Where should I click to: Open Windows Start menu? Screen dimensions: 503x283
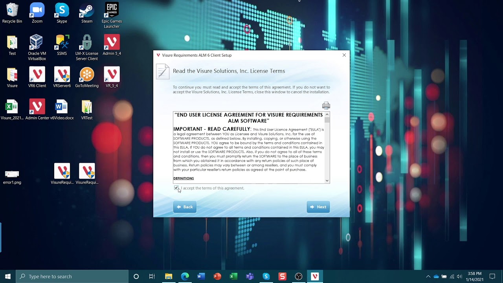(x=8, y=276)
